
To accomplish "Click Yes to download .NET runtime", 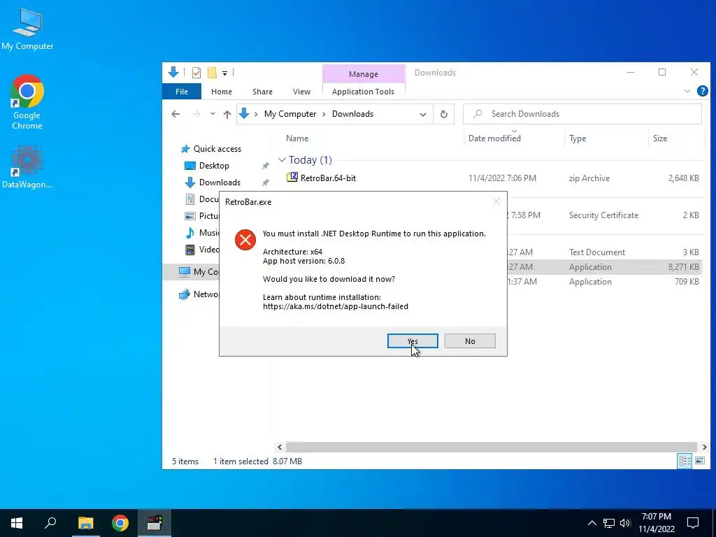I will click(x=413, y=341).
